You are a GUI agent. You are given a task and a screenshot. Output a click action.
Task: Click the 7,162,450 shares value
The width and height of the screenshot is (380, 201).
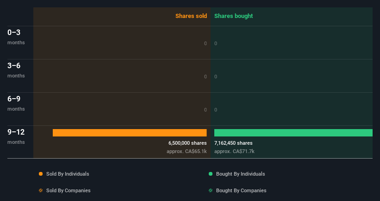[x=233, y=143]
